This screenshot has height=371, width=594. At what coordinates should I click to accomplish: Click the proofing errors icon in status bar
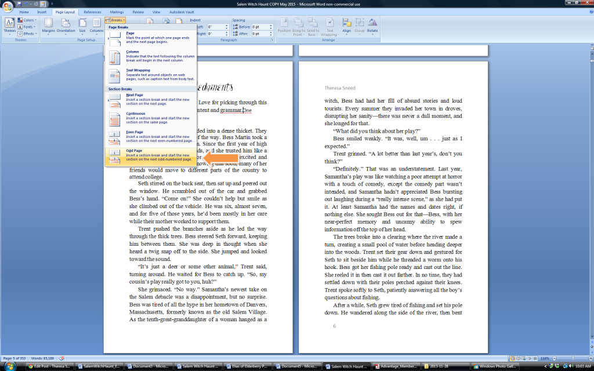point(61,358)
